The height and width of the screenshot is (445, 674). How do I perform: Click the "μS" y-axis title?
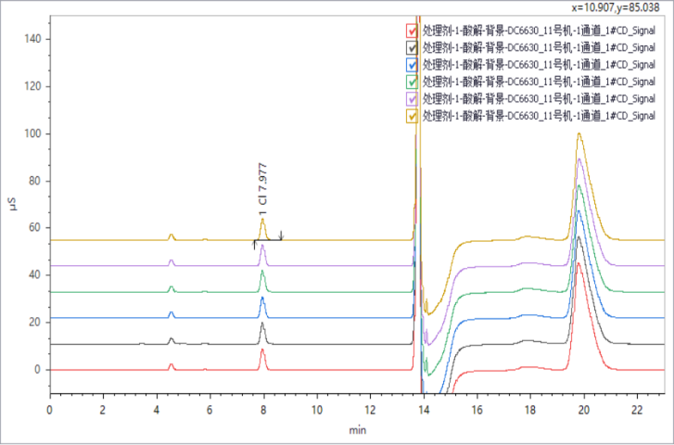(x=13, y=204)
